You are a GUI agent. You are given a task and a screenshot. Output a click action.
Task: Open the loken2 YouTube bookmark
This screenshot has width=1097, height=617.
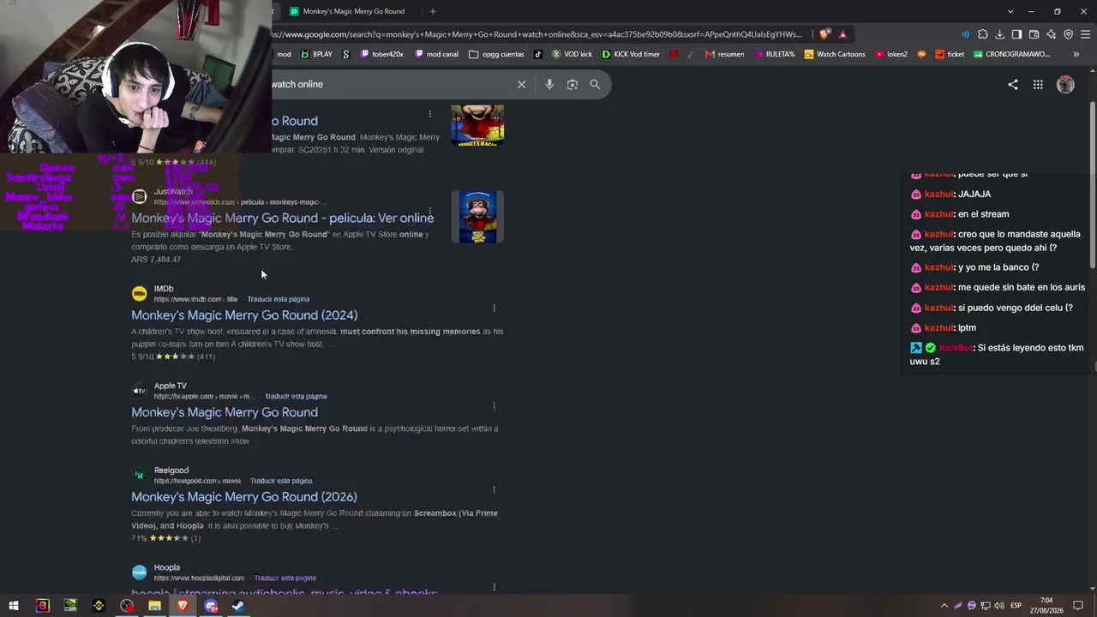tap(891, 54)
